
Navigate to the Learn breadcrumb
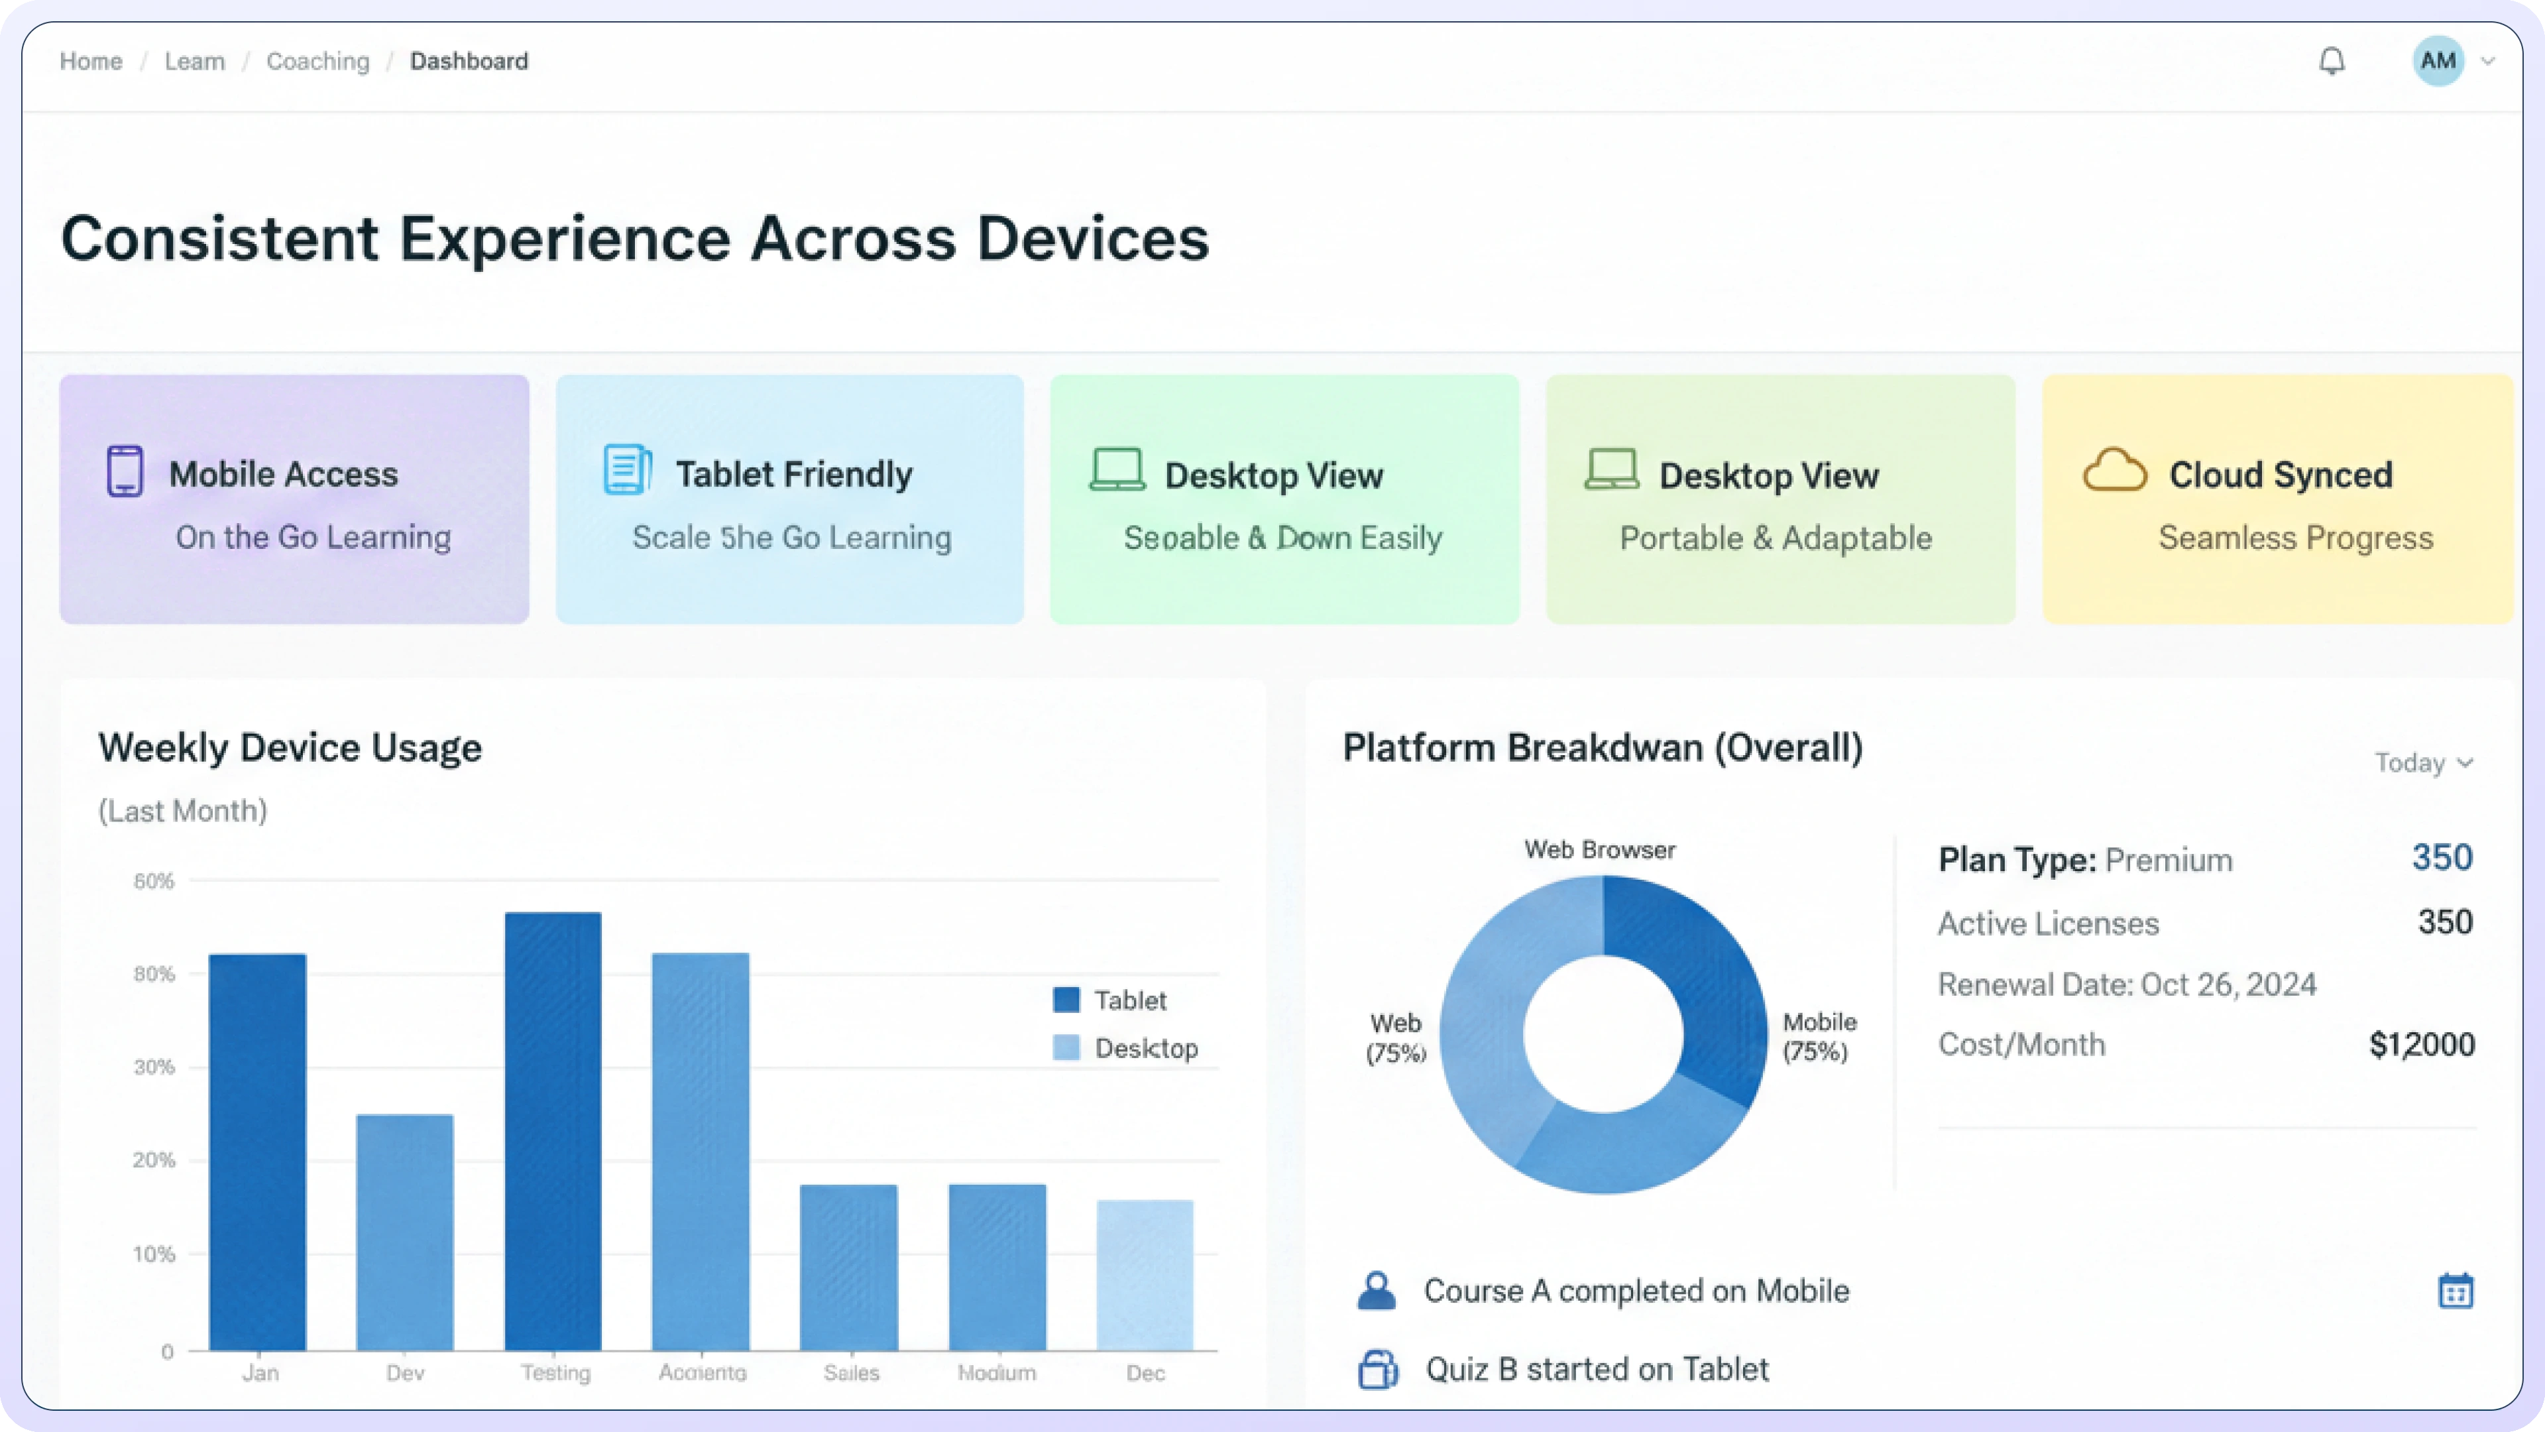[x=195, y=61]
